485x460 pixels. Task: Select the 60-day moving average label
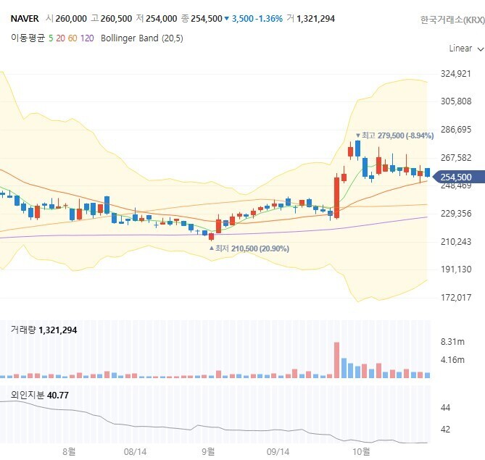click(72, 38)
